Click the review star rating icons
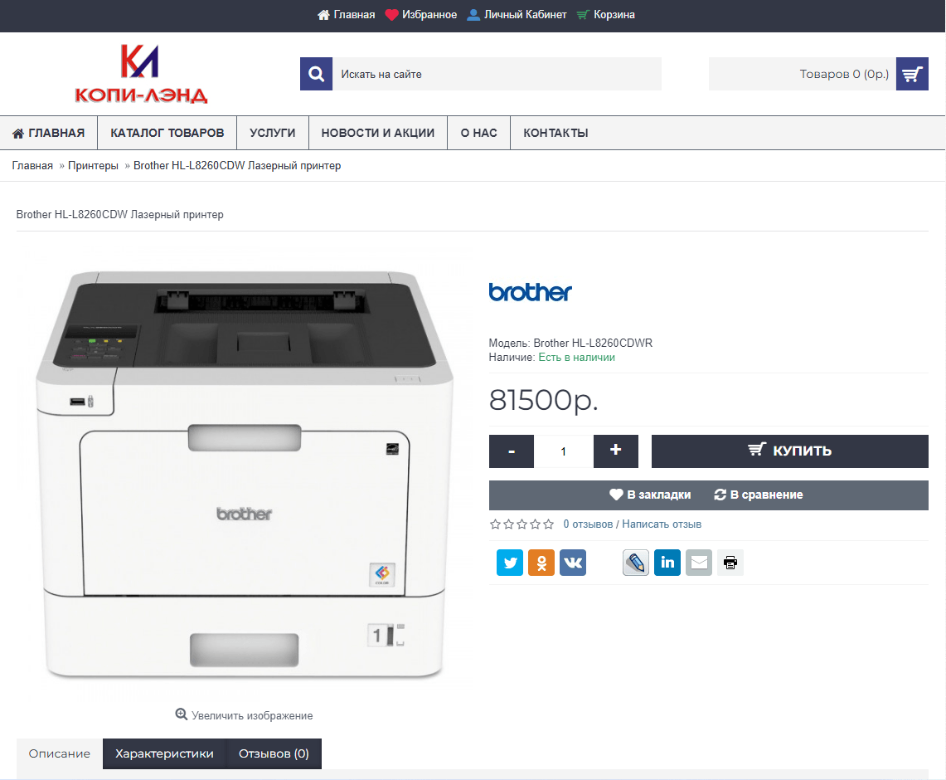Screen dimensions: 946x780 (522, 524)
